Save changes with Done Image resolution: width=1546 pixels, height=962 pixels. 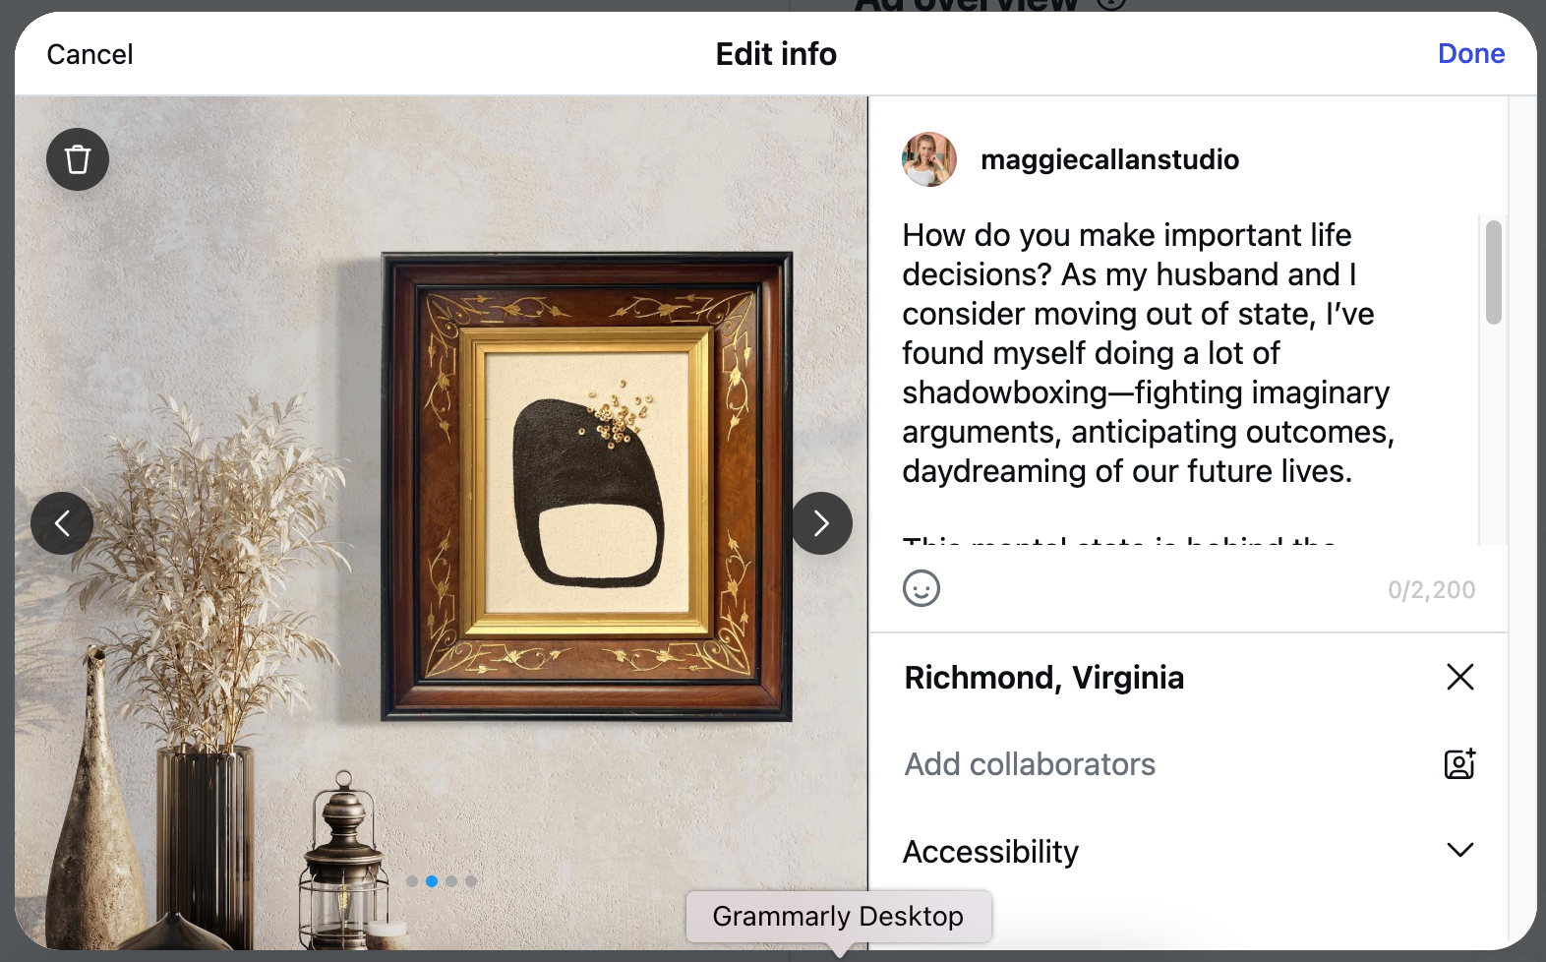pos(1471,54)
